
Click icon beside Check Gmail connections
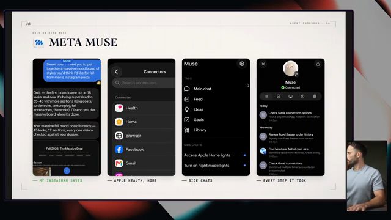coord(263,165)
